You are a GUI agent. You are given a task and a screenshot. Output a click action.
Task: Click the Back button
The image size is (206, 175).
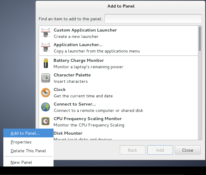(x=132, y=150)
